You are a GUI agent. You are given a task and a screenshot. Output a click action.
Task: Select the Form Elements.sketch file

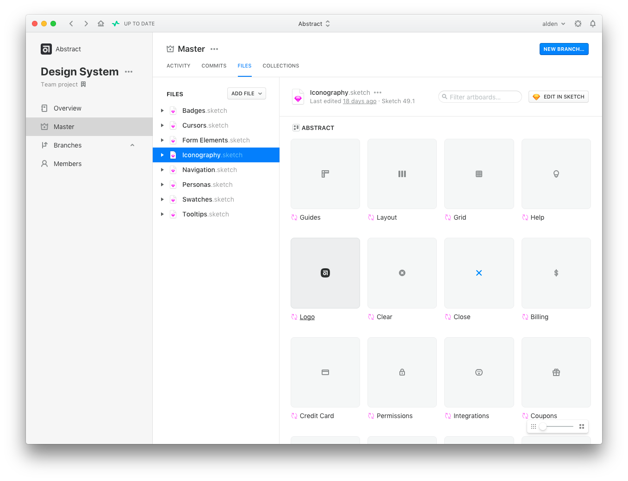click(x=216, y=140)
